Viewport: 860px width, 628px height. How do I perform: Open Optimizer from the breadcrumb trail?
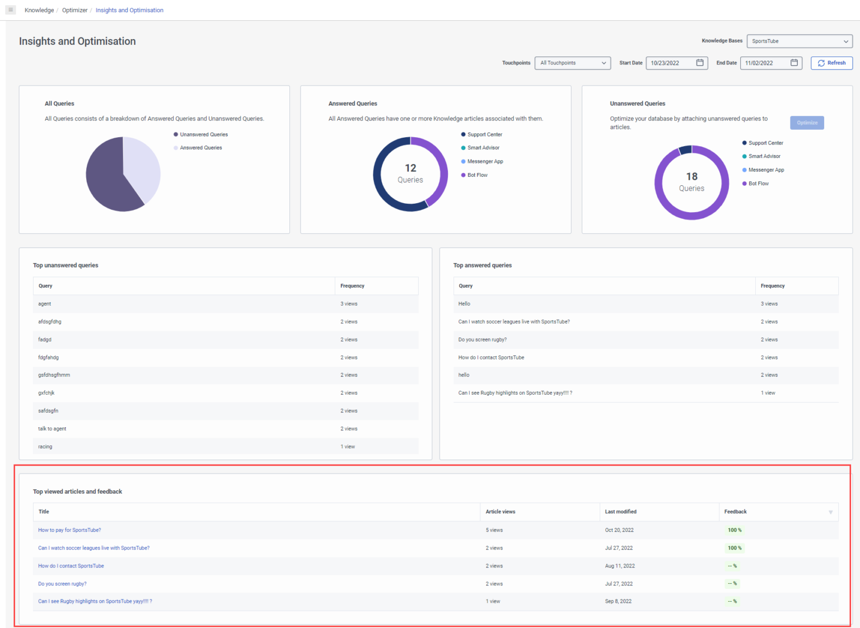74,10
